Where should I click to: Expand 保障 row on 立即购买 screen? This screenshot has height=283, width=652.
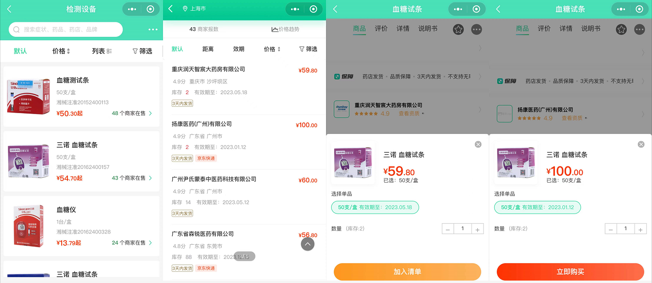pyautogui.click(x=570, y=81)
